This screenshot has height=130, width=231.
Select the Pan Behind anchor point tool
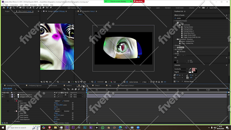point(23,8)
